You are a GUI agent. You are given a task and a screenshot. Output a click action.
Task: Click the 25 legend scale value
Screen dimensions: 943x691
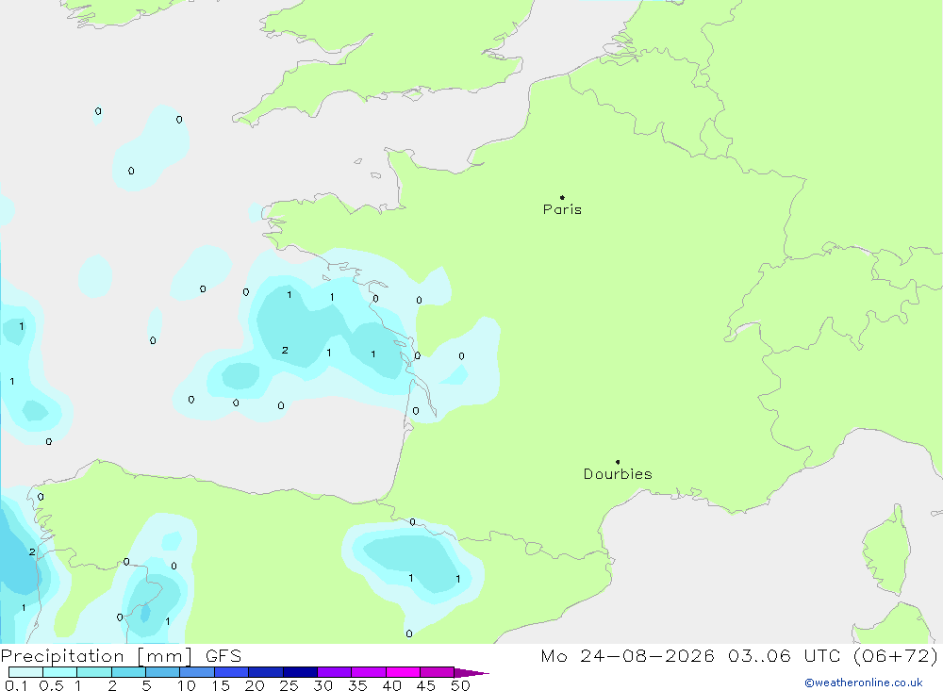tap(289, 685)
